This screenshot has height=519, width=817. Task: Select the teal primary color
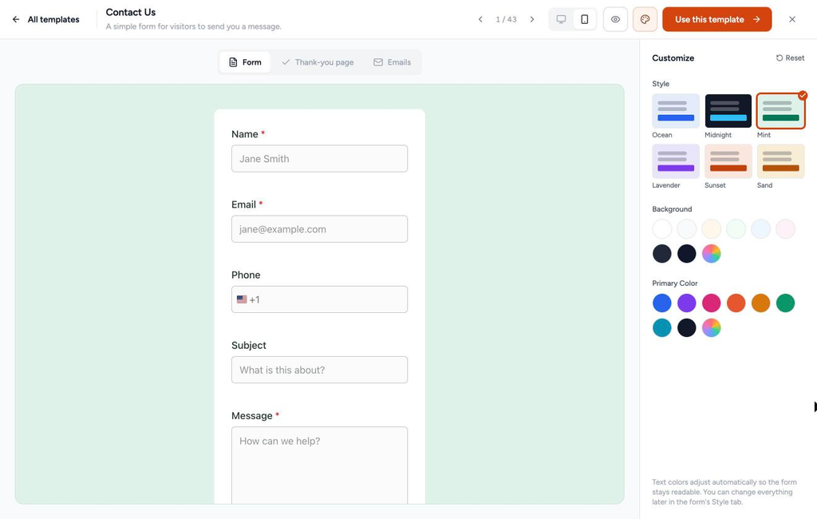pos(662,328)
